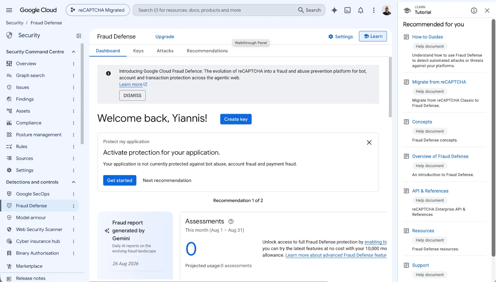Dismiss the Fraud Defence introduction banner
496x282 pixels.
coord(132,95)
